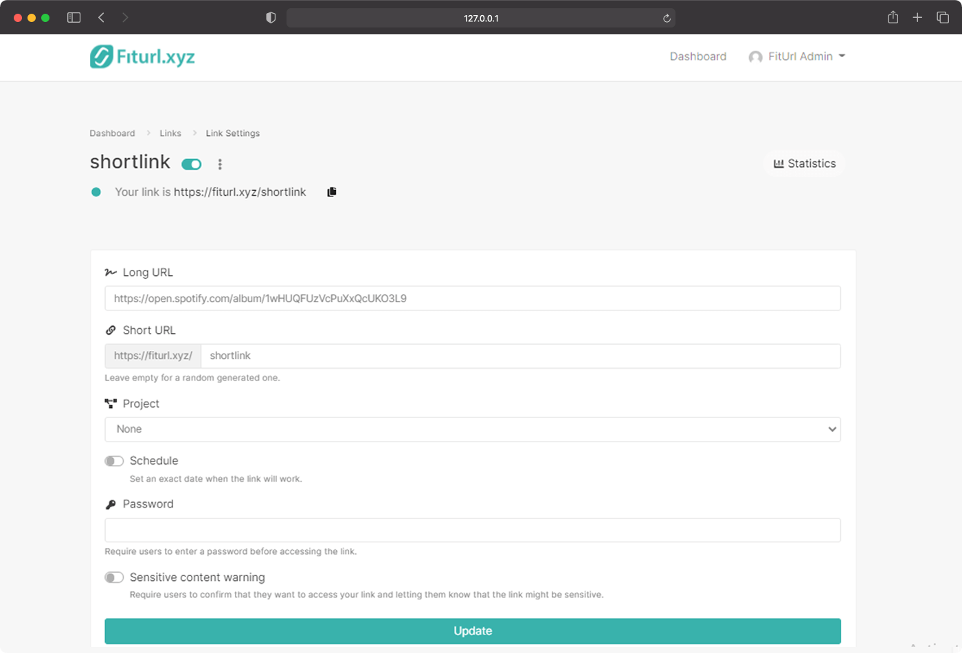Click Link Settings breadcrumb text

point(233,133)
